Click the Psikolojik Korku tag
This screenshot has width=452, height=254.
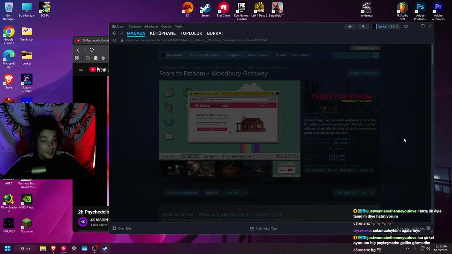pos(315,170)
